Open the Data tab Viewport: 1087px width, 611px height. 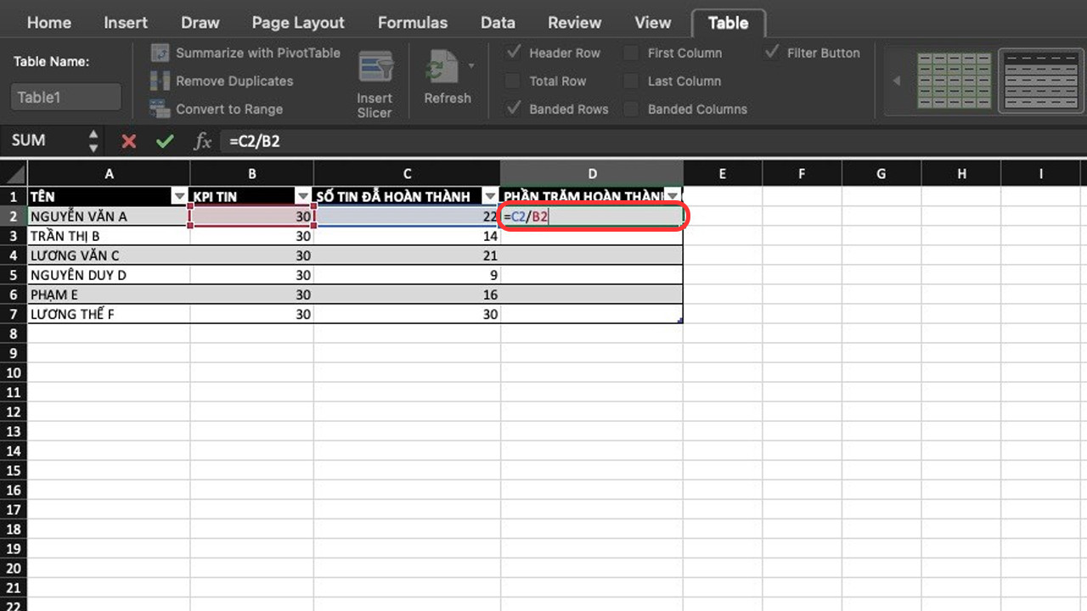[x=498, y=23]
